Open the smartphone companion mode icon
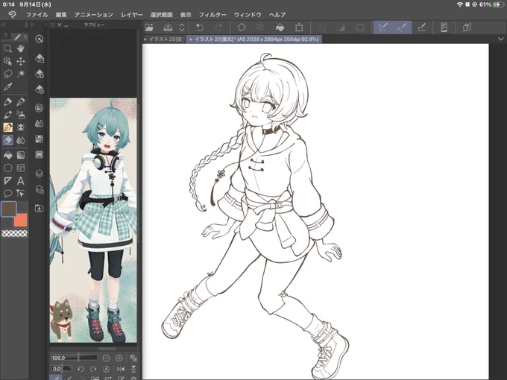Viewport: 507px width, 380px height. [444, 28]
